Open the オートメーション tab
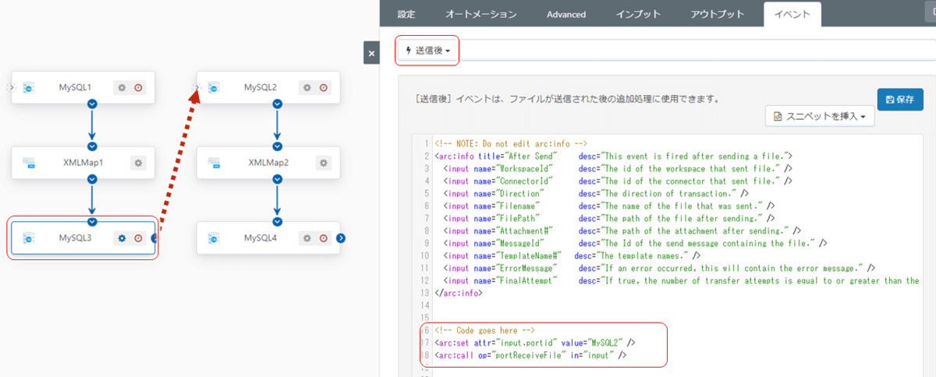 pyautogui.click(x=480, y=14)
